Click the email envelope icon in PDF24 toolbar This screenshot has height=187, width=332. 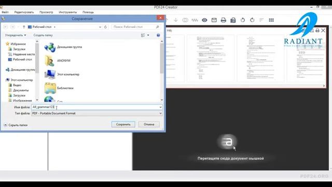(214, 20)
